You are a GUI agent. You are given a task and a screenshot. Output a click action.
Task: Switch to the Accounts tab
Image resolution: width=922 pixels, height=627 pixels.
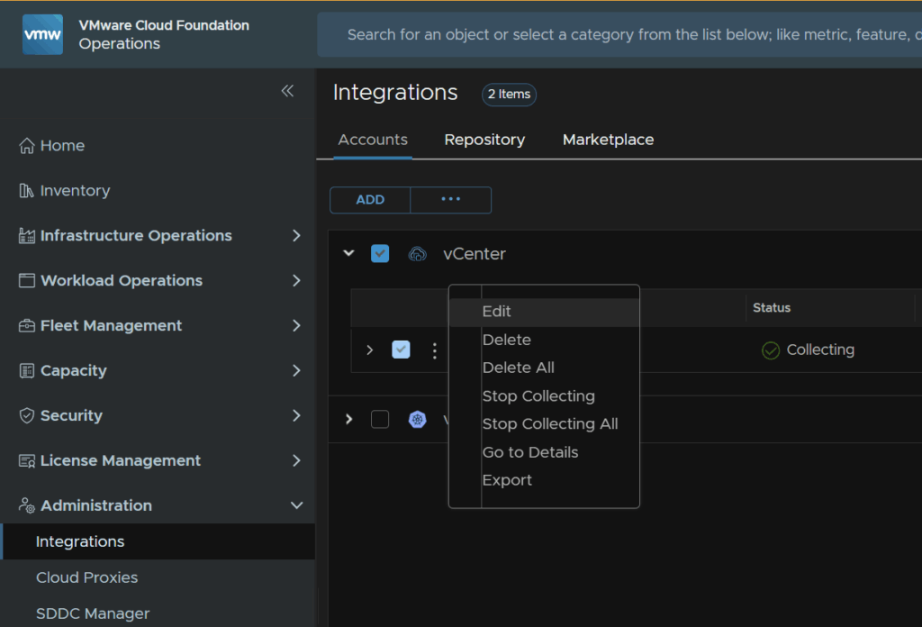(x=373, y=140)
